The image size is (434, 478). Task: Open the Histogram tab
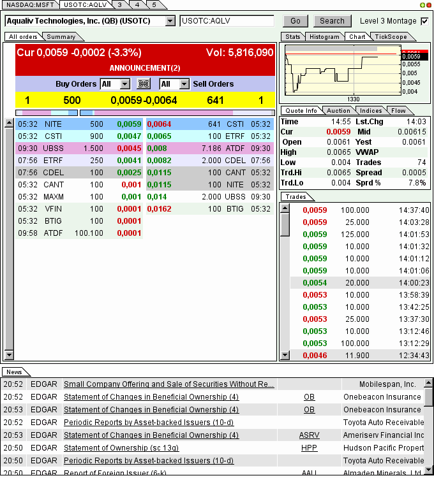[324, 37]
